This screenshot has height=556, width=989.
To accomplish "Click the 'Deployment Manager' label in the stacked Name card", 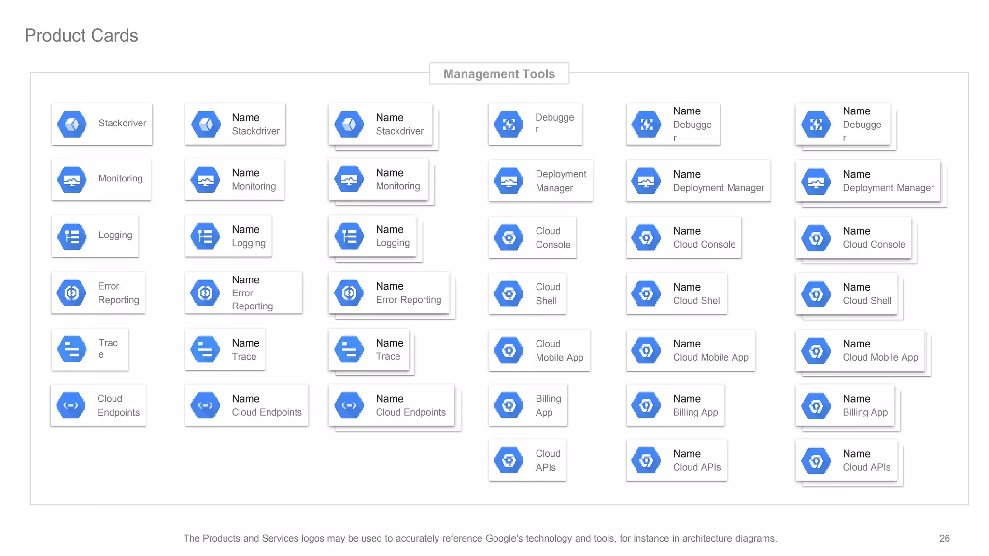I will tap(888, 188).
